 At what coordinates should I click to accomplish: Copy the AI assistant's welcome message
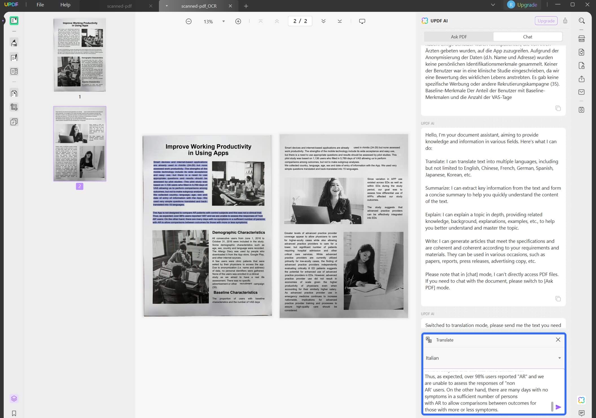pos(558,298)
